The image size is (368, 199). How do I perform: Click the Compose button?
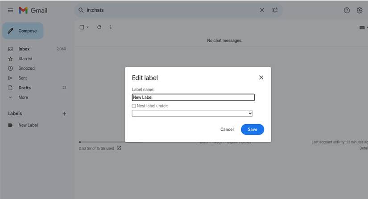click(23, 31)
